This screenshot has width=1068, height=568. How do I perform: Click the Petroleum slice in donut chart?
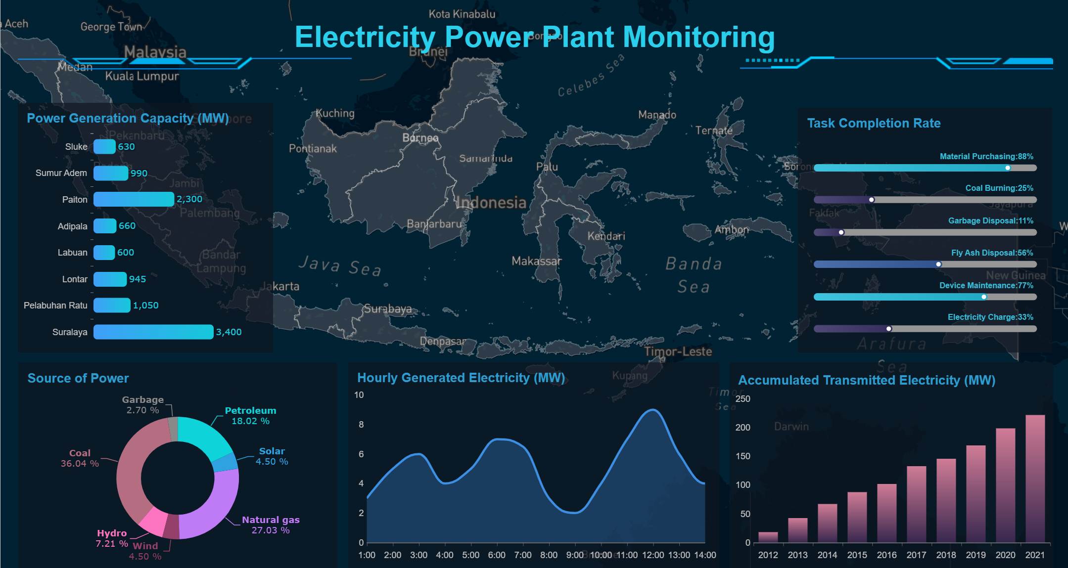point(203,437)
